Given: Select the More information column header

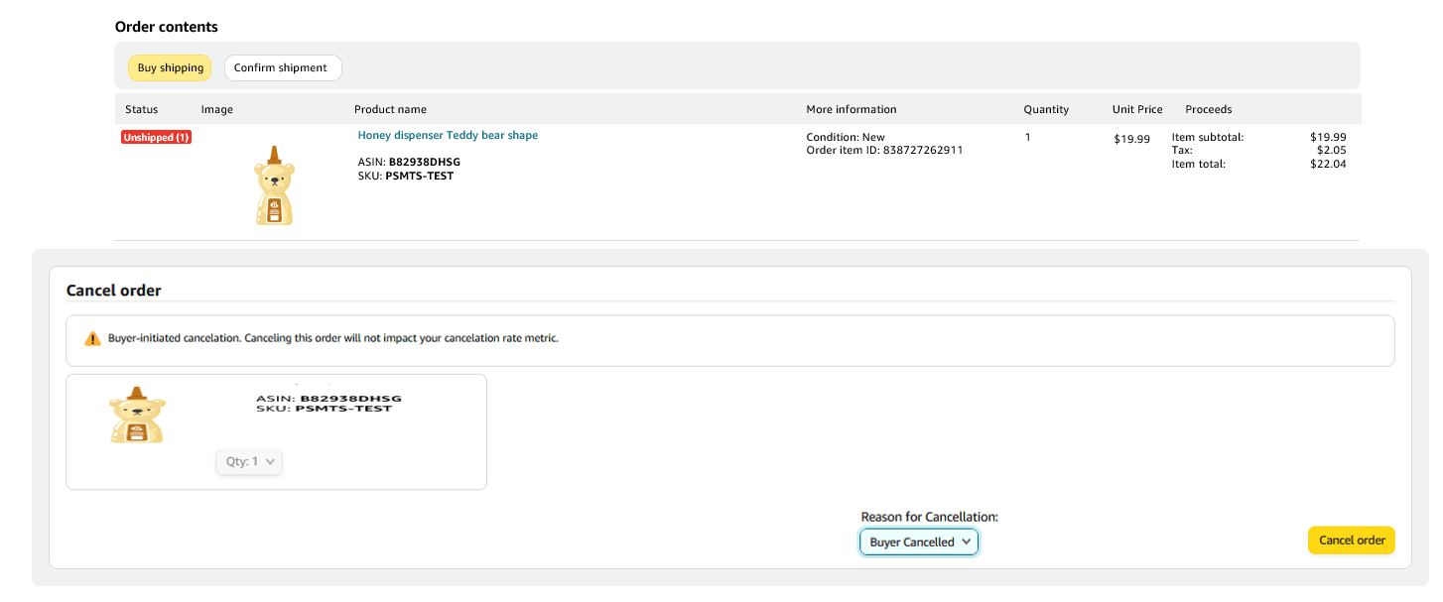Looking at the screenshot, I should point(851,110).
